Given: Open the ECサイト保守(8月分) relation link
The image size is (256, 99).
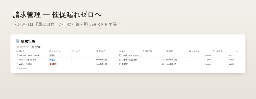Looking at the screenshot, I should 130,60.
